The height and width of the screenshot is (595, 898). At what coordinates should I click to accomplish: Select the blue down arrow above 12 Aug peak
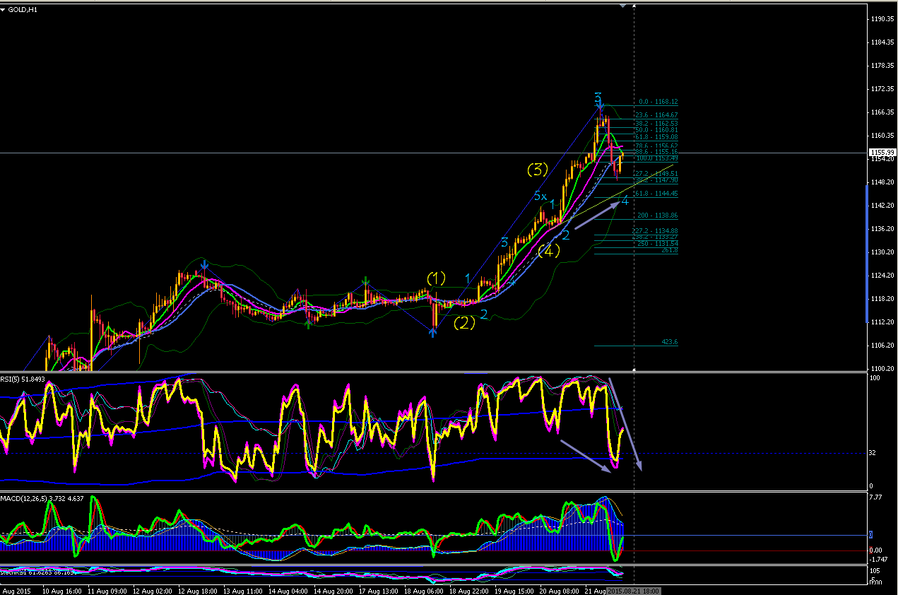pos(204,266)
